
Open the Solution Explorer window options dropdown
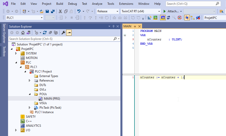point(109,26)
